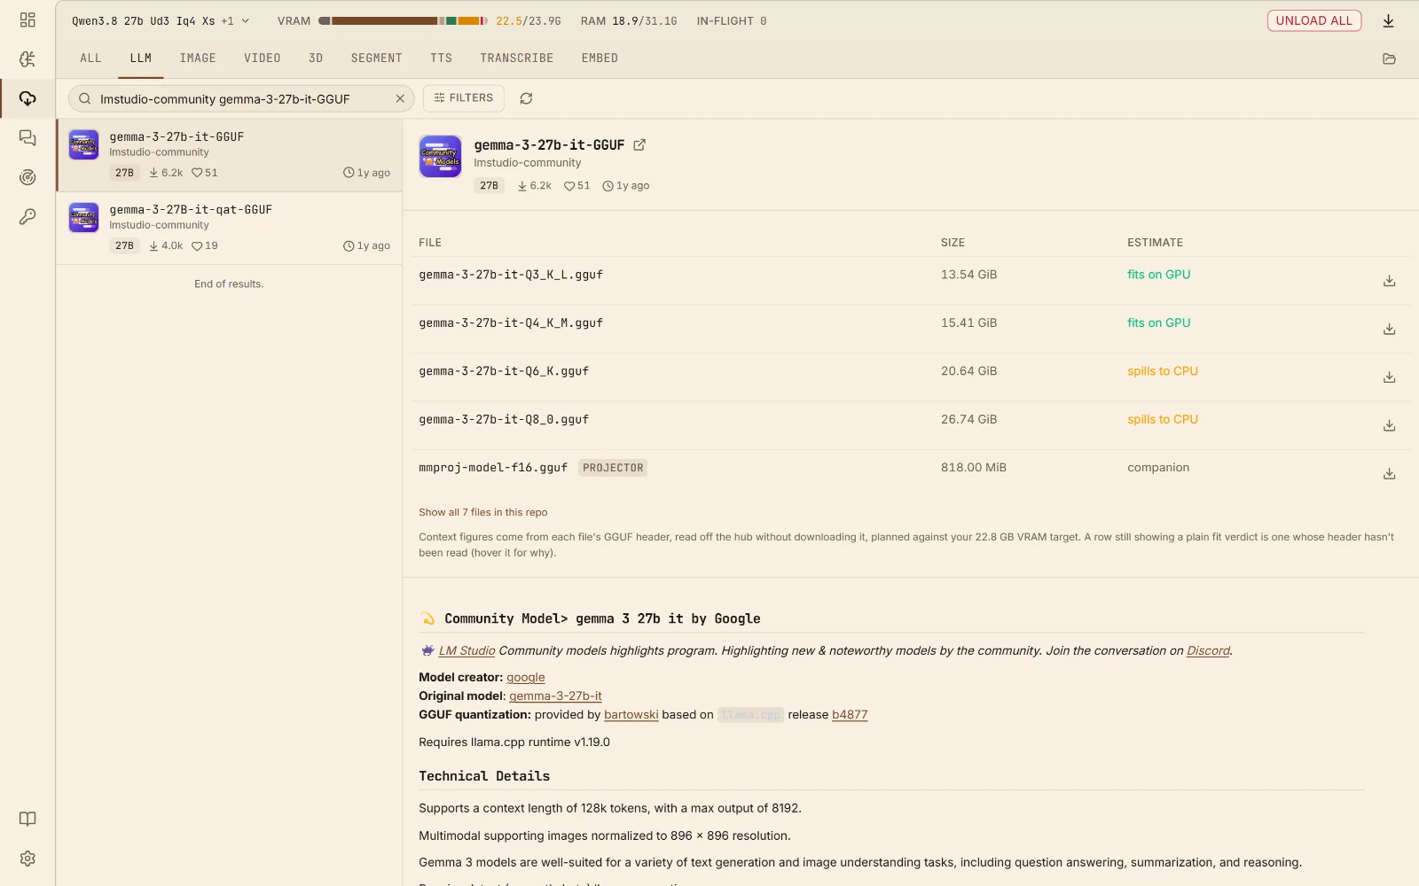Screen dimensions: 1419x886
Task: Open the dashboard grid icon in sidebar
Action: [27, 19]
